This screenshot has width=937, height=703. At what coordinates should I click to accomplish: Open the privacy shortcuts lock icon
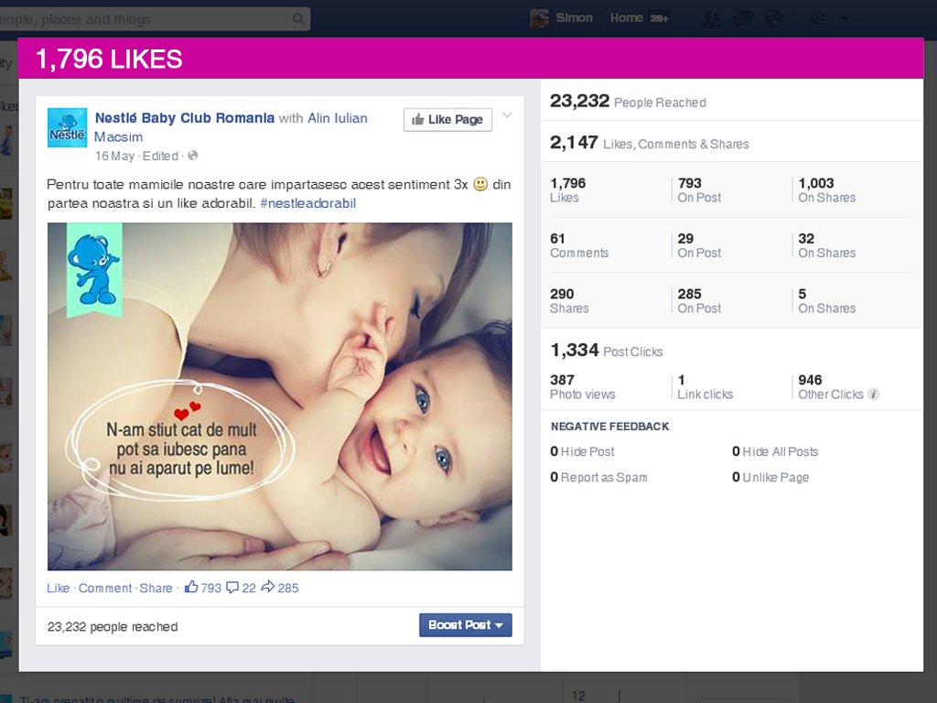point(818,20)
